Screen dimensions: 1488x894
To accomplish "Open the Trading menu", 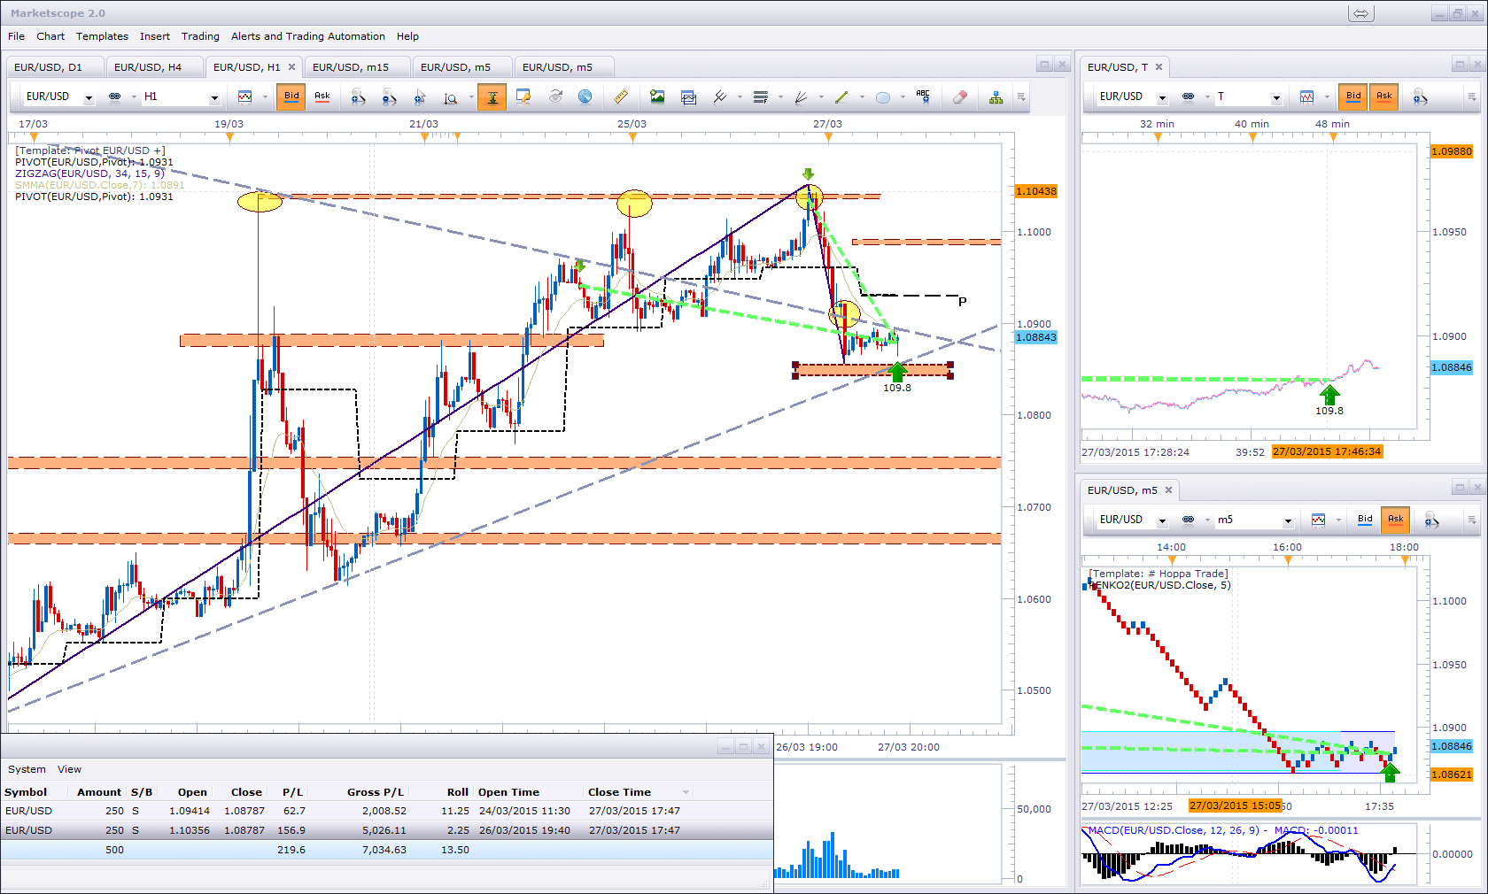I will 200,36.
